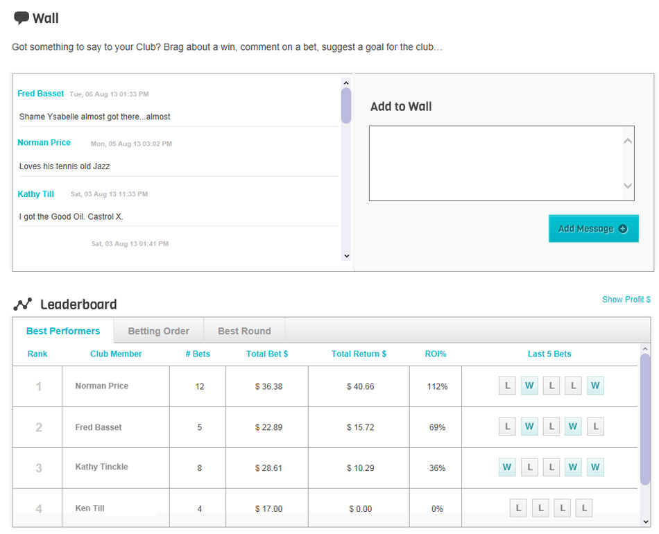
Task: Click first L badge in Ken Till row
Action: click(x=517, y=508)
